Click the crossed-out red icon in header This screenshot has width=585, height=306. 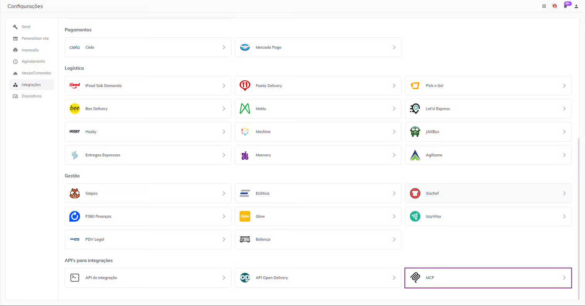tap(555, 6)
